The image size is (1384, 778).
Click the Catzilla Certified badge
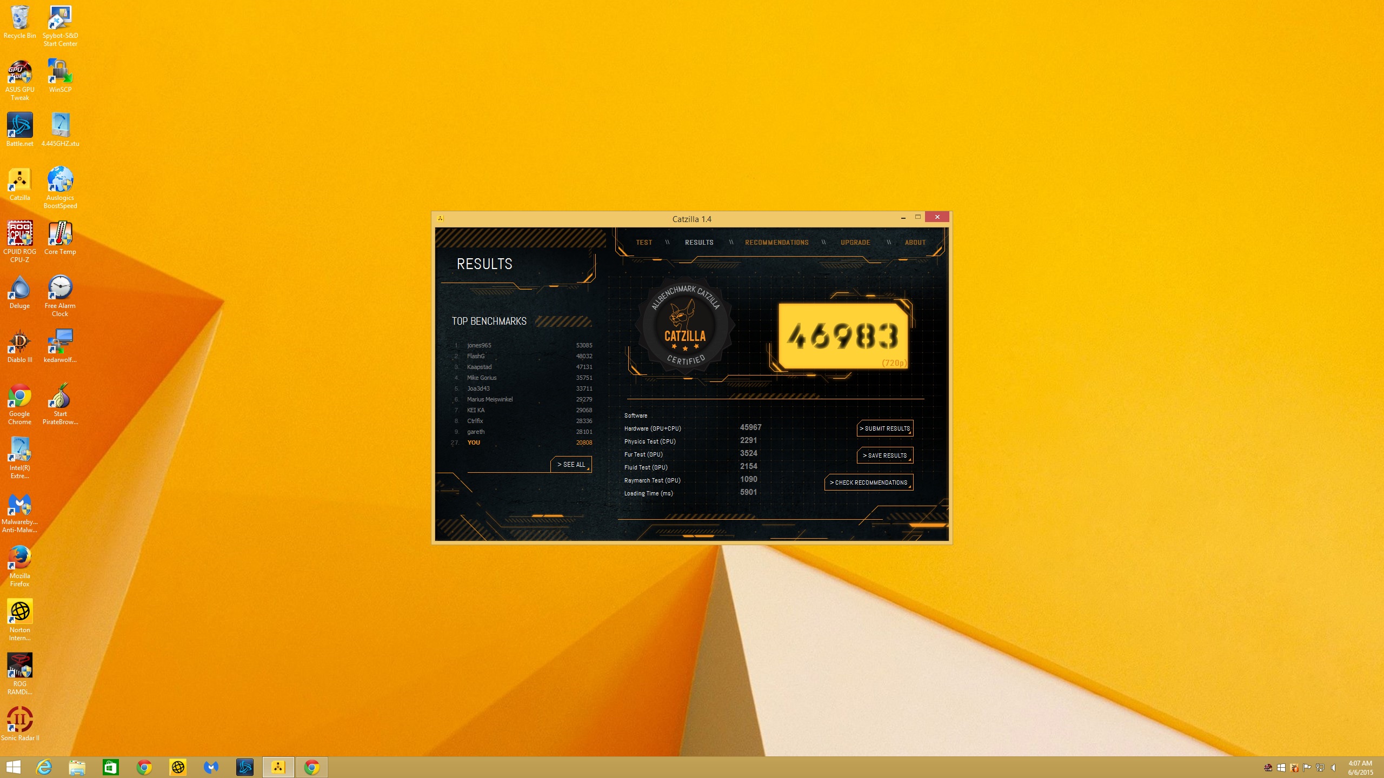(x=685, y=326)
